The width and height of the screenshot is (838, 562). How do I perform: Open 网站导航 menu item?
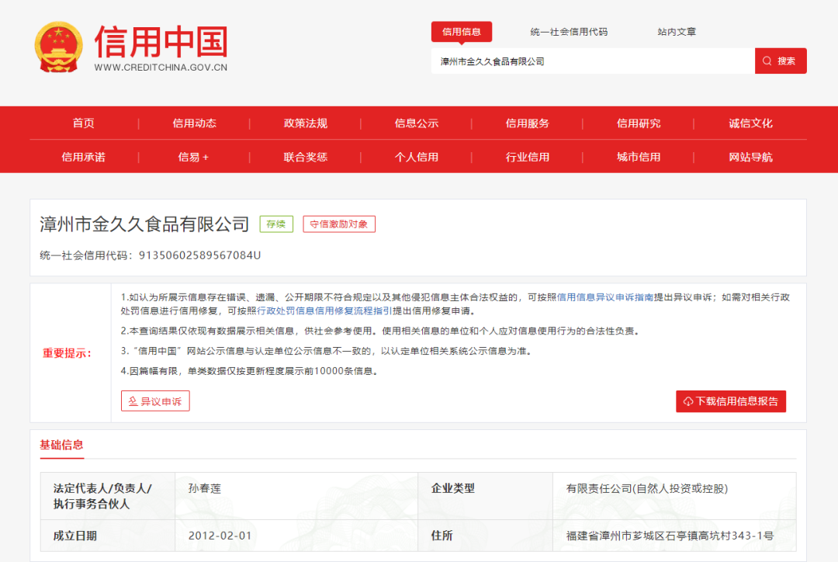point(750,157)
